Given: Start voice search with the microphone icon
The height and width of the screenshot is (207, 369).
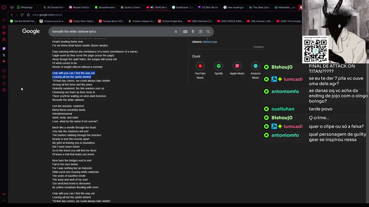Looking at the screenshot, I should (x=193, y=32).
